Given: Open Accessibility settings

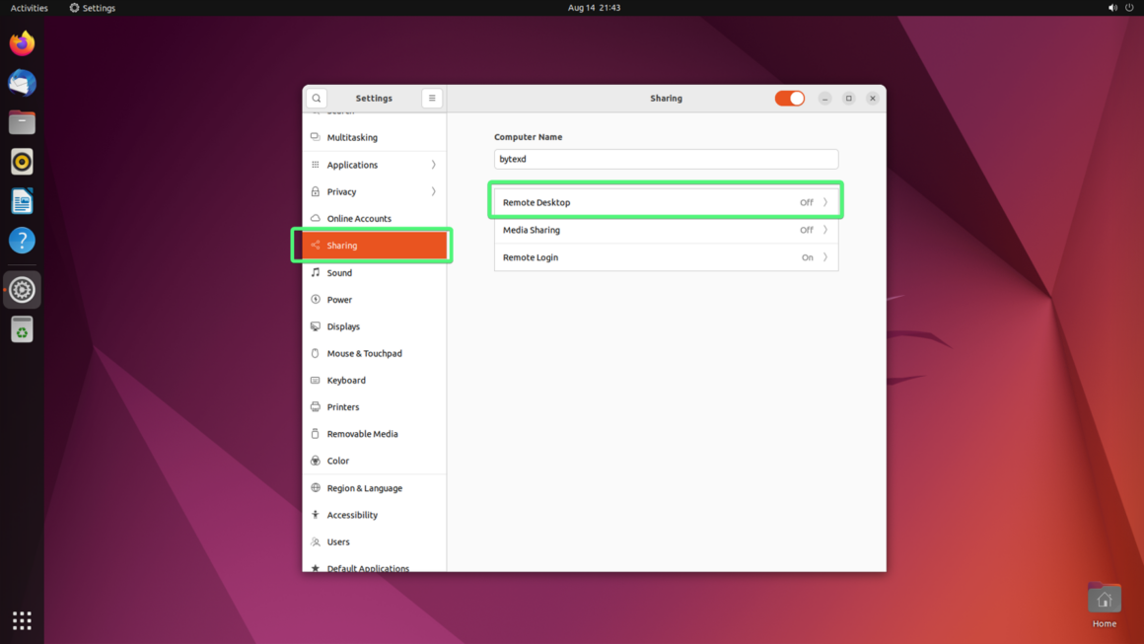Looking at the screenshot, I should (351, 514).
